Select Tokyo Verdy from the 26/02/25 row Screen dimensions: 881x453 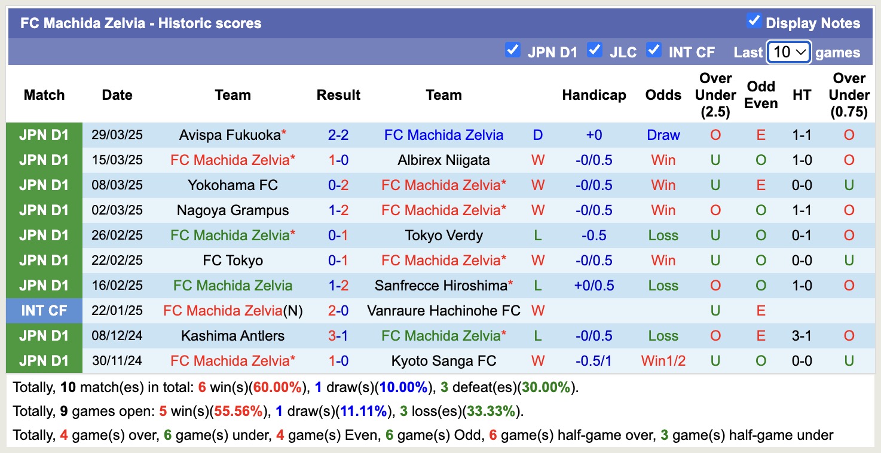(x=443, y=235)
